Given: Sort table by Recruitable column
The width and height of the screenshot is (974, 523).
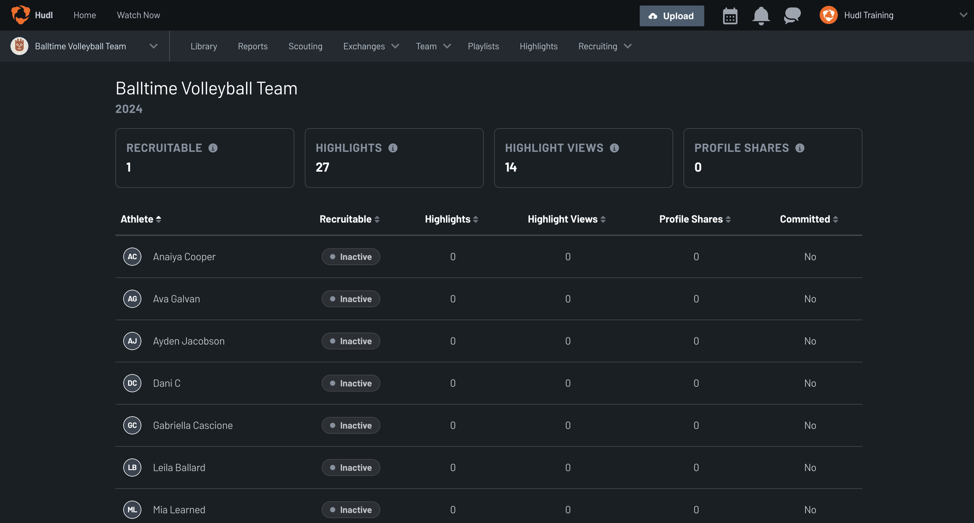Looking at the screenshot, I should [x=350, y=219].
